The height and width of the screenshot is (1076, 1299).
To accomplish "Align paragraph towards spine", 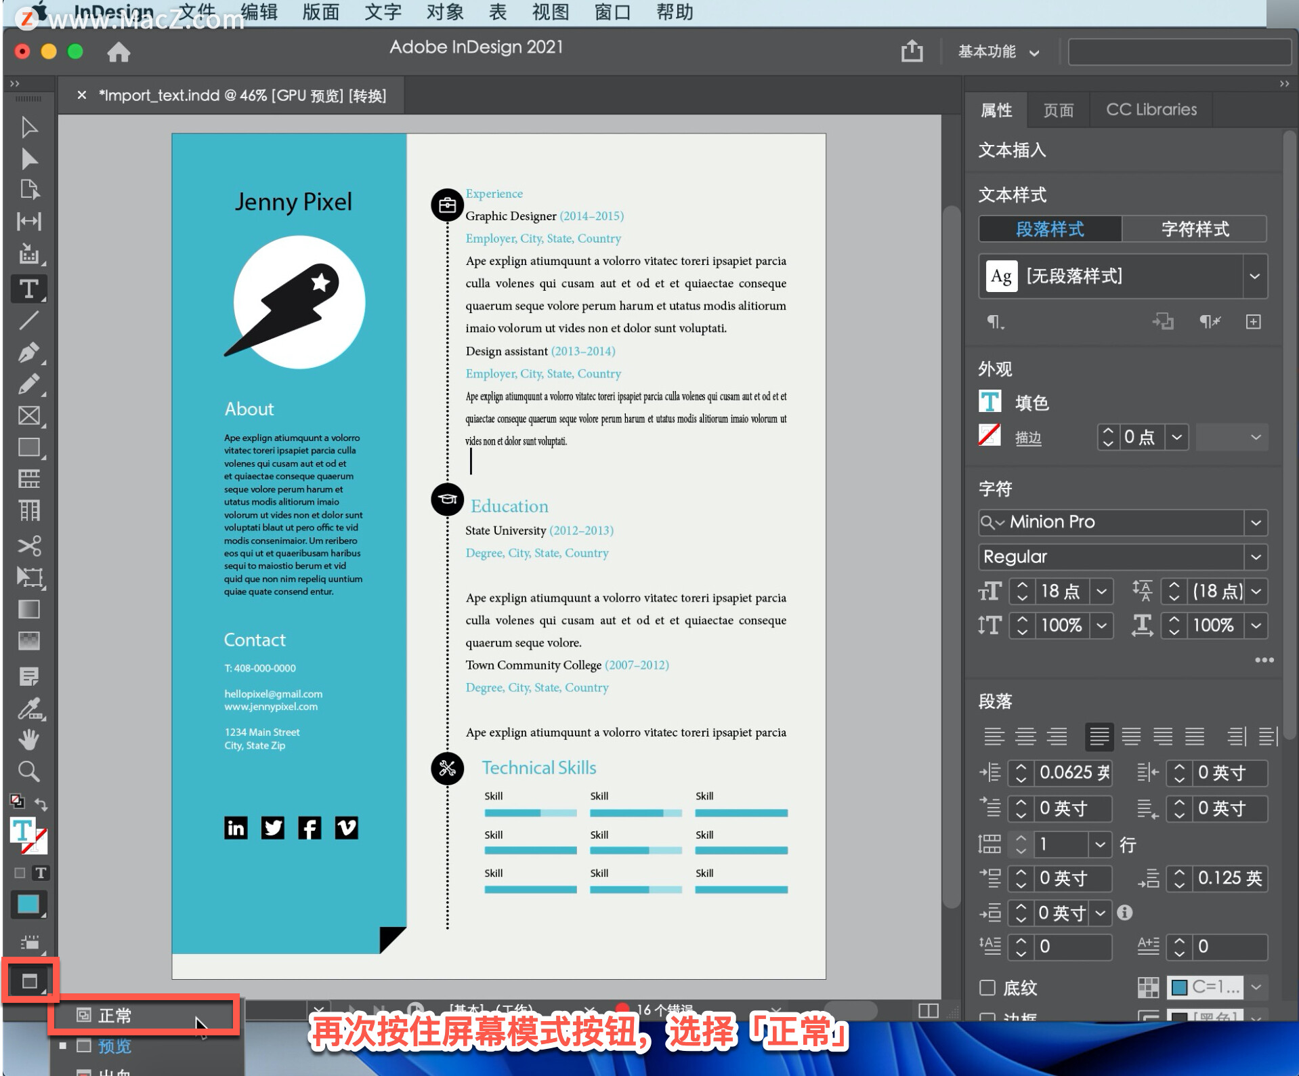I will 1236,737.
